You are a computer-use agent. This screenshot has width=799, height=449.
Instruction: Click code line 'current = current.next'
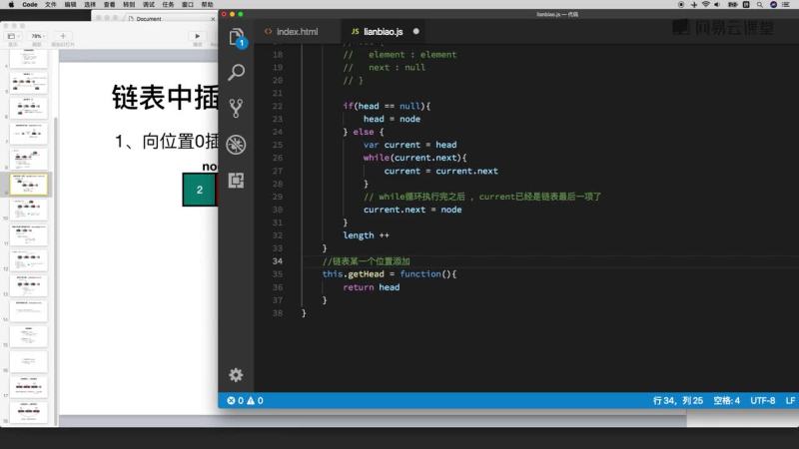[x=441, y=171]
